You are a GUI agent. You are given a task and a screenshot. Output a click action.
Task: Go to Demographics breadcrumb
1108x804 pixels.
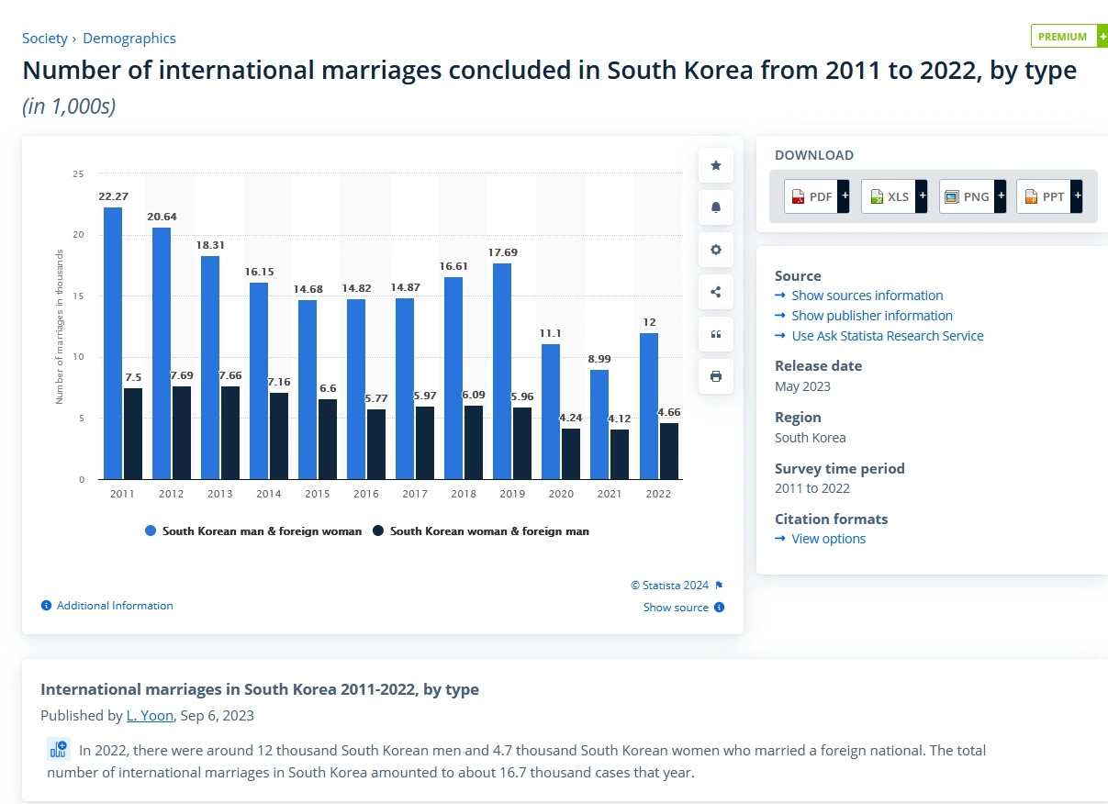(x=129, y=39)
